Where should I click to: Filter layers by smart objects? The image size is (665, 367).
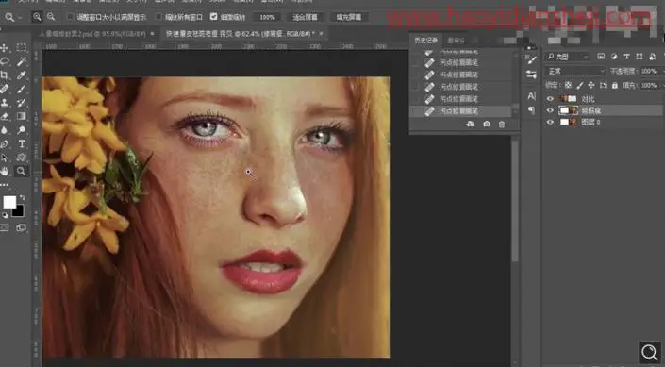(x=652, y=57)
